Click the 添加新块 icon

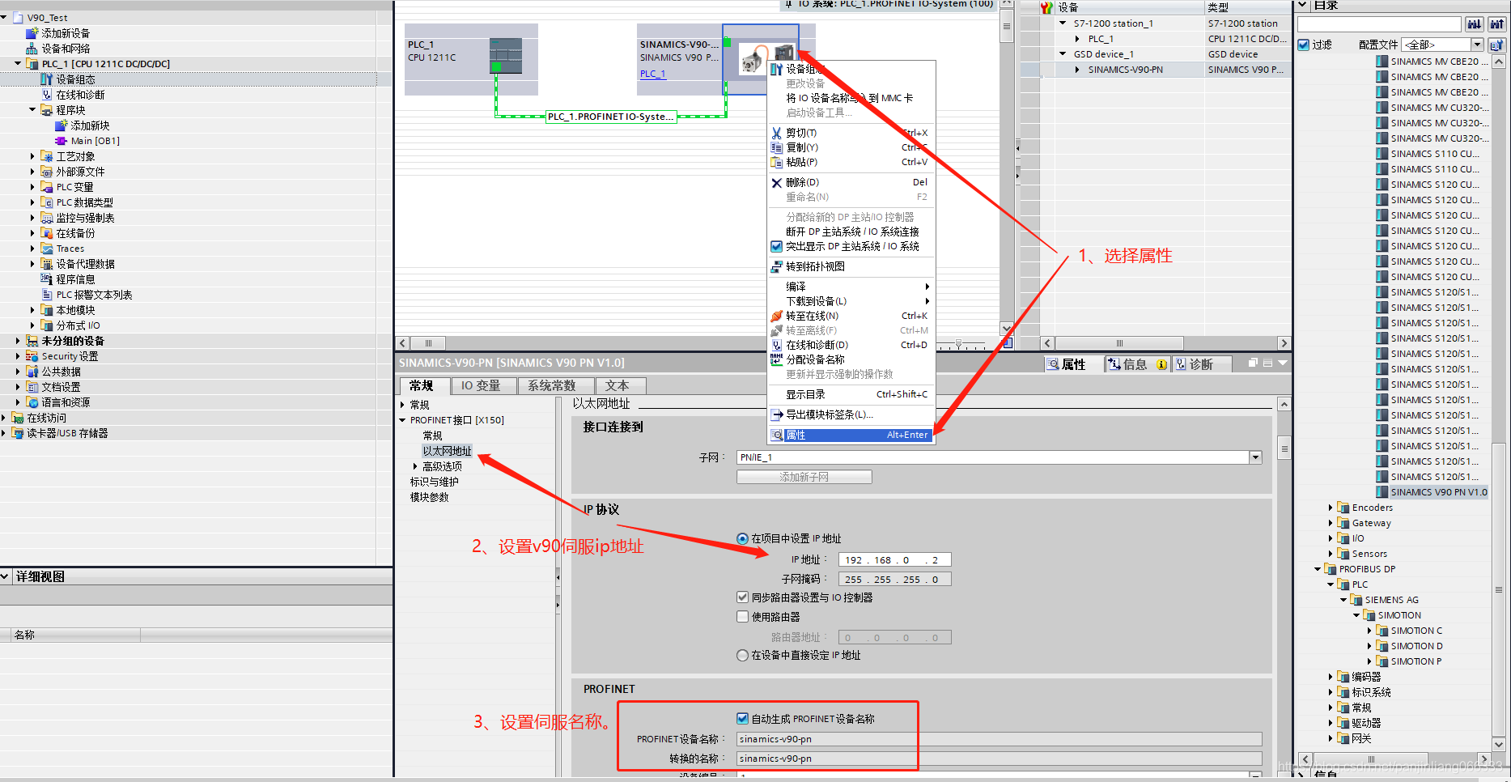point(62,125)
